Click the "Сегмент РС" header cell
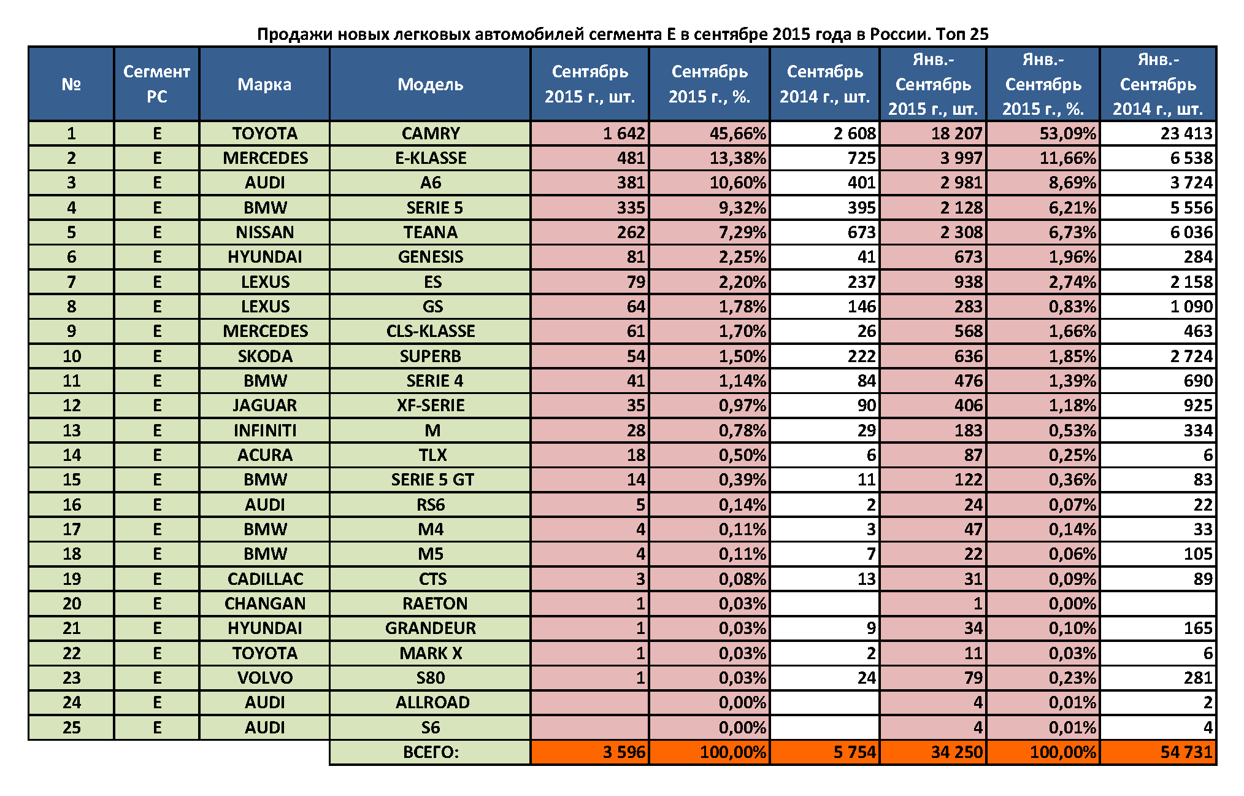This screenshot has width=1244, height=796. pyautogui.click(x=156, y=84)
